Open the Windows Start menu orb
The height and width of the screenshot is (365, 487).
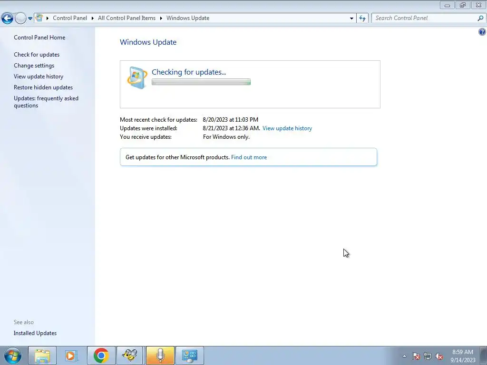pos(13,355)
